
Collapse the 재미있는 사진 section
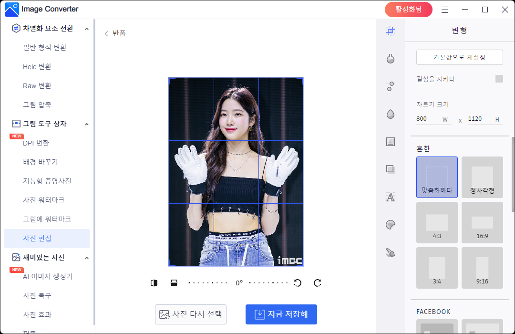[87, 258]
